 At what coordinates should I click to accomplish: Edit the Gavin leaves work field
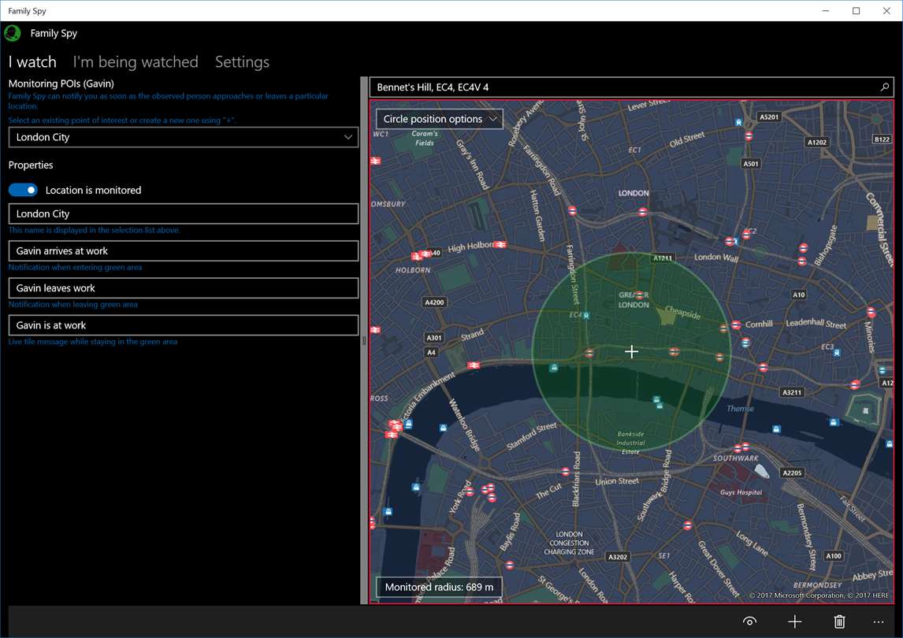(x=183, y=288)
